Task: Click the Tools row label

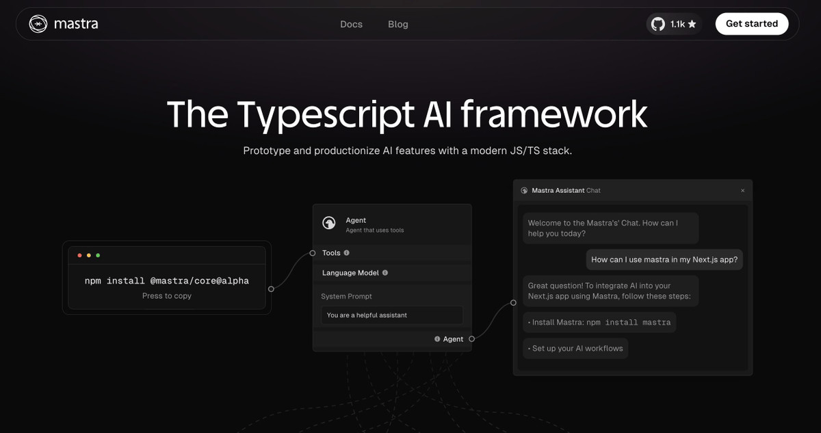Action: (x=331, y=253)
